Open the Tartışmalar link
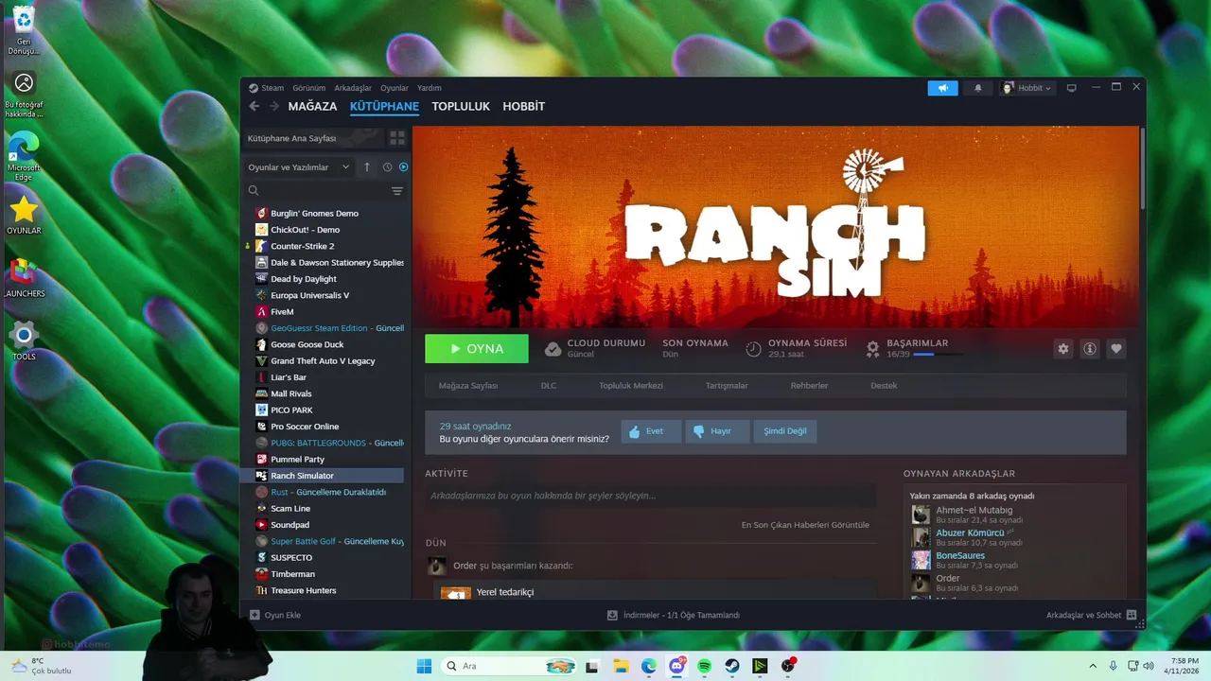Screen dimensions: 1211x681 click(x=727, y=386)
